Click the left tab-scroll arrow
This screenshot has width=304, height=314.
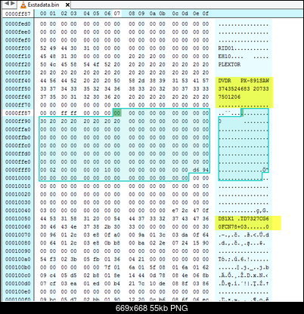coord(7,4)
